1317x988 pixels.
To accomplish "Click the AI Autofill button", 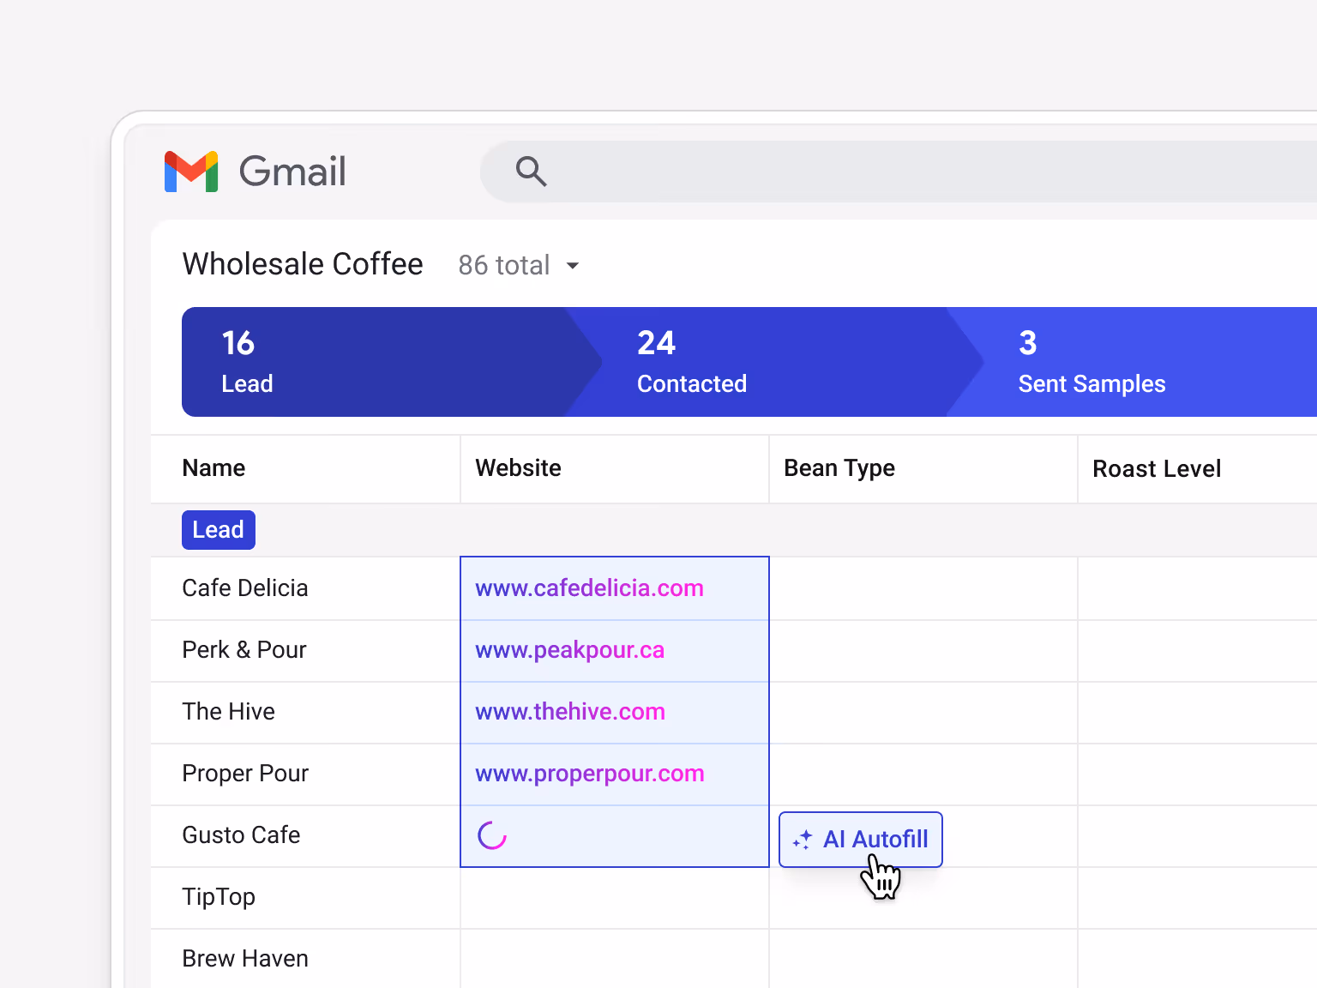I will pos(861,840).
